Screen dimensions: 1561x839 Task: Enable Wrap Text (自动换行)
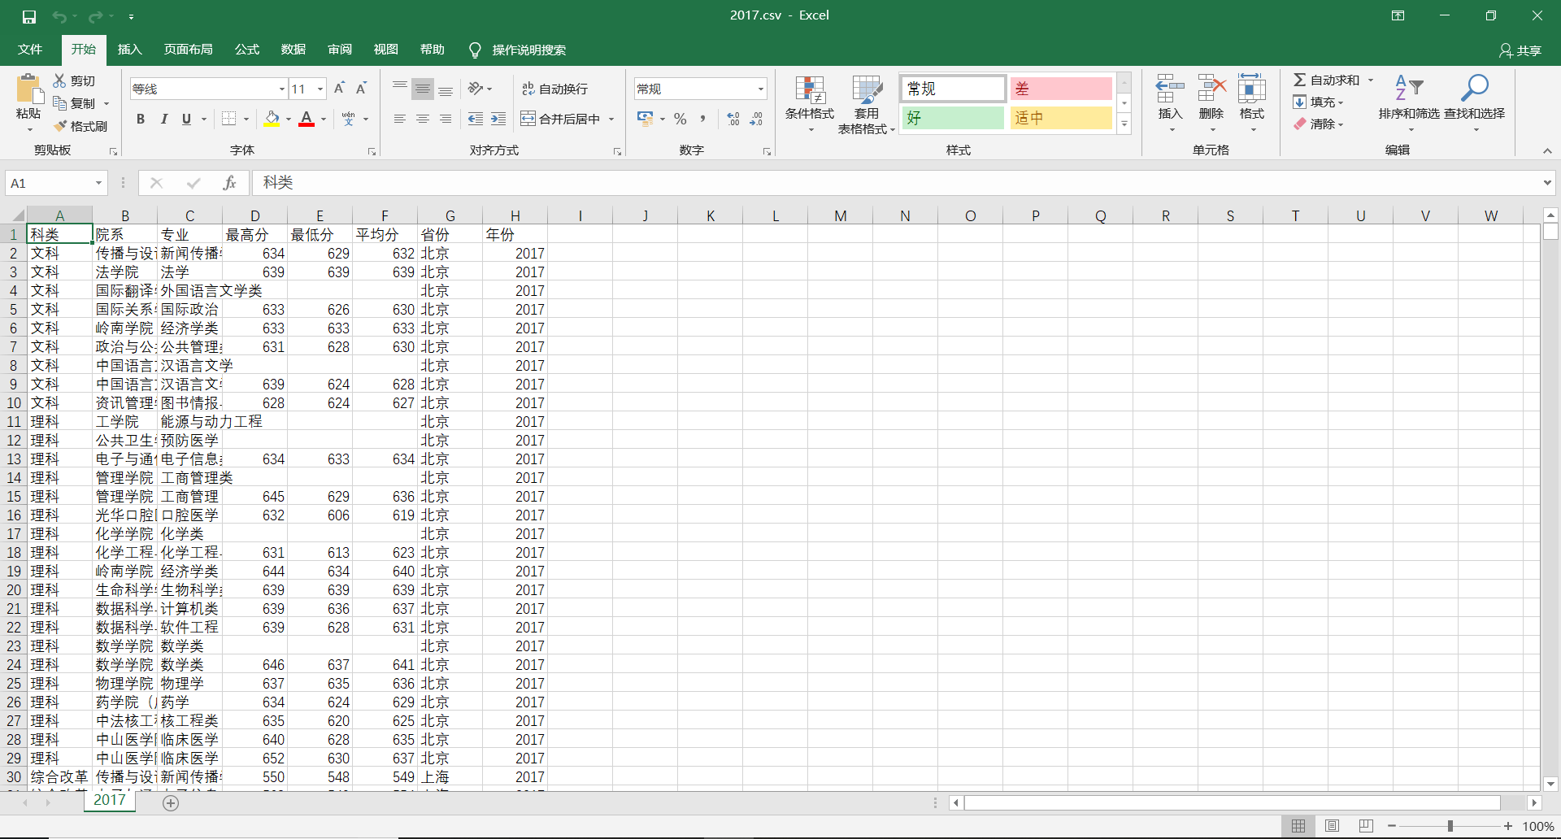554,89
